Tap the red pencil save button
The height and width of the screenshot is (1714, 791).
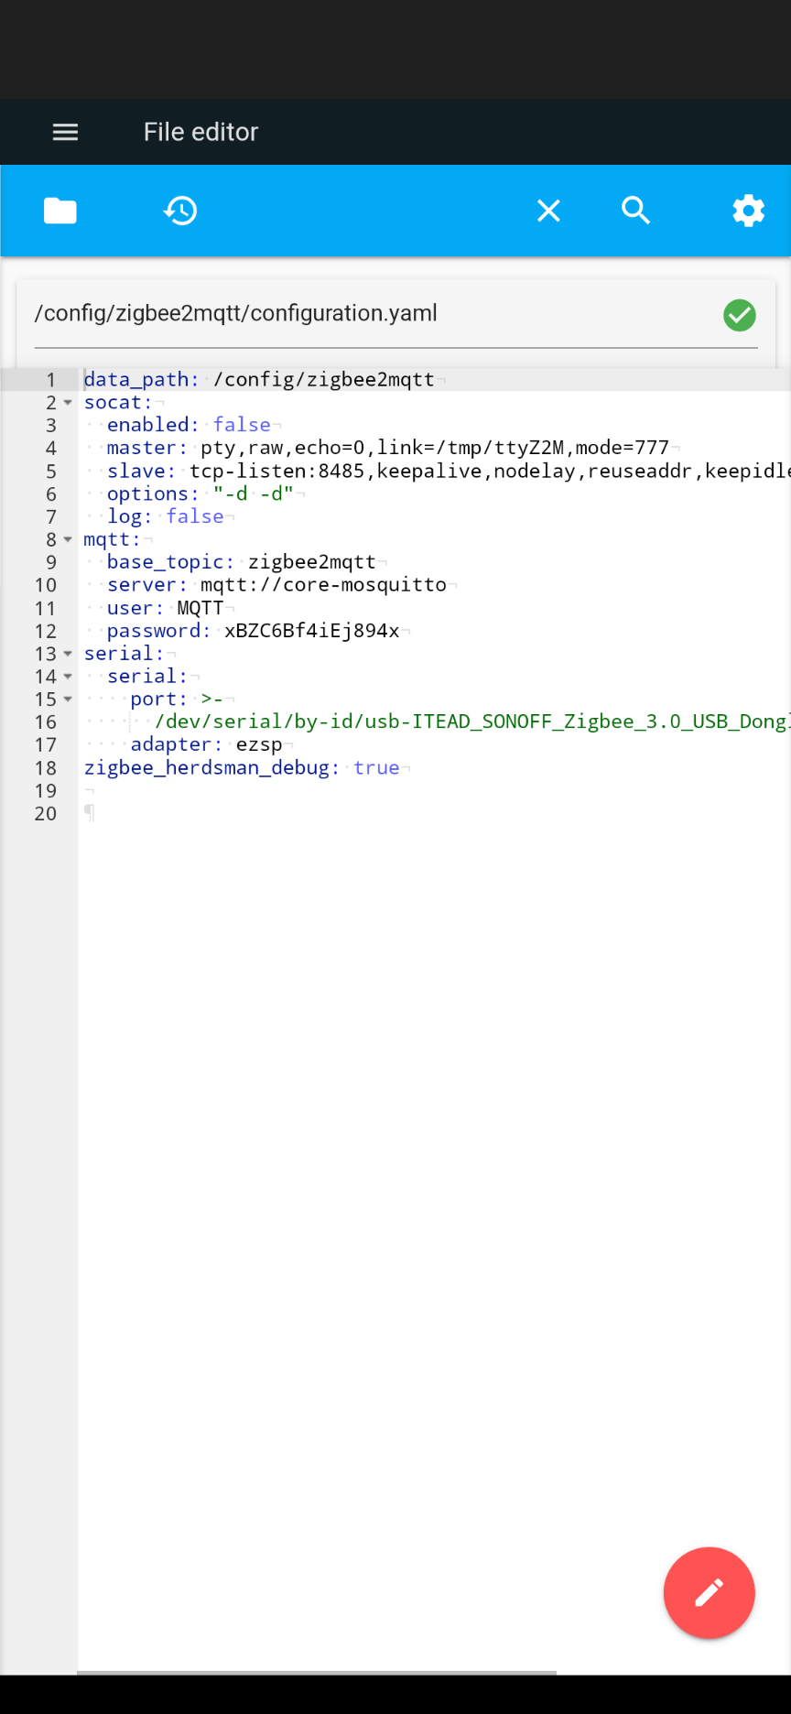(709, 1592)
